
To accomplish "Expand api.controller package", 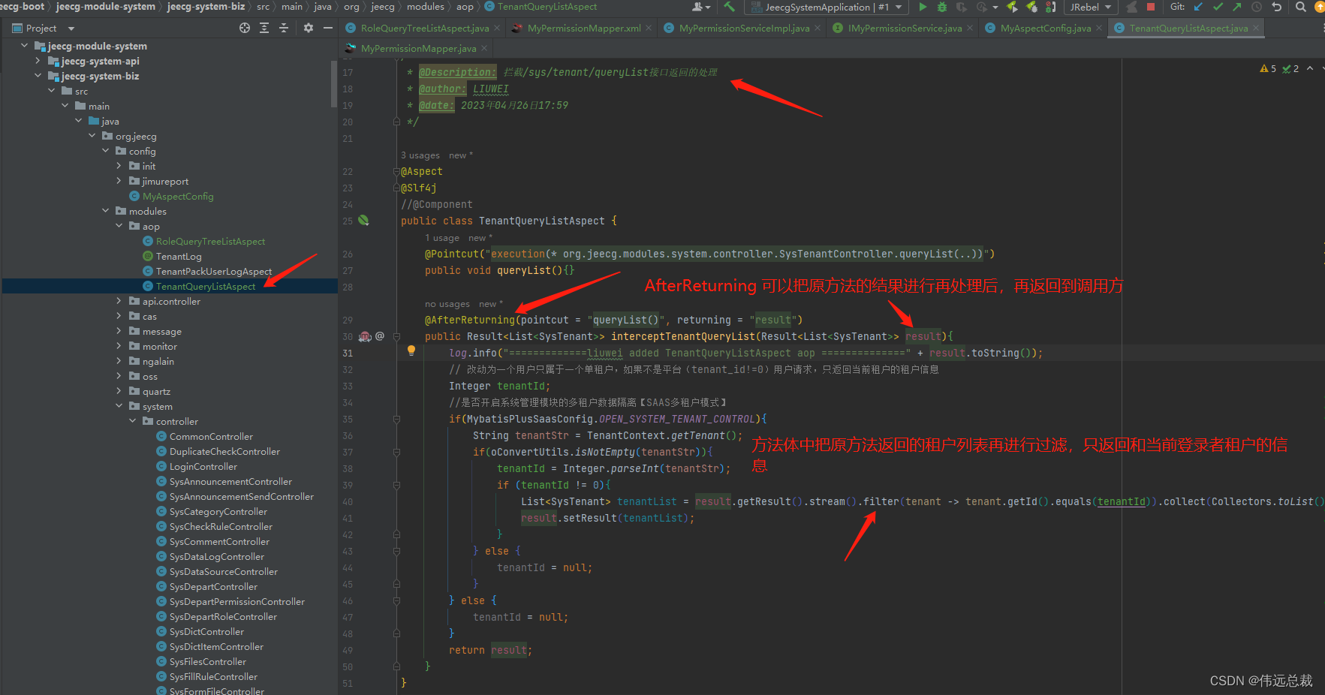I will click(119, 301).
